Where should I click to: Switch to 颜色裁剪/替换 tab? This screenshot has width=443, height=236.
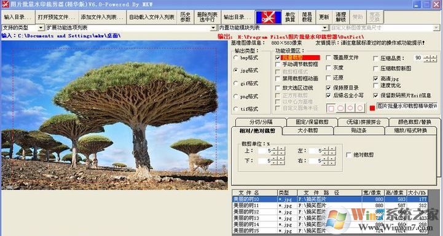tap(415, 122)
